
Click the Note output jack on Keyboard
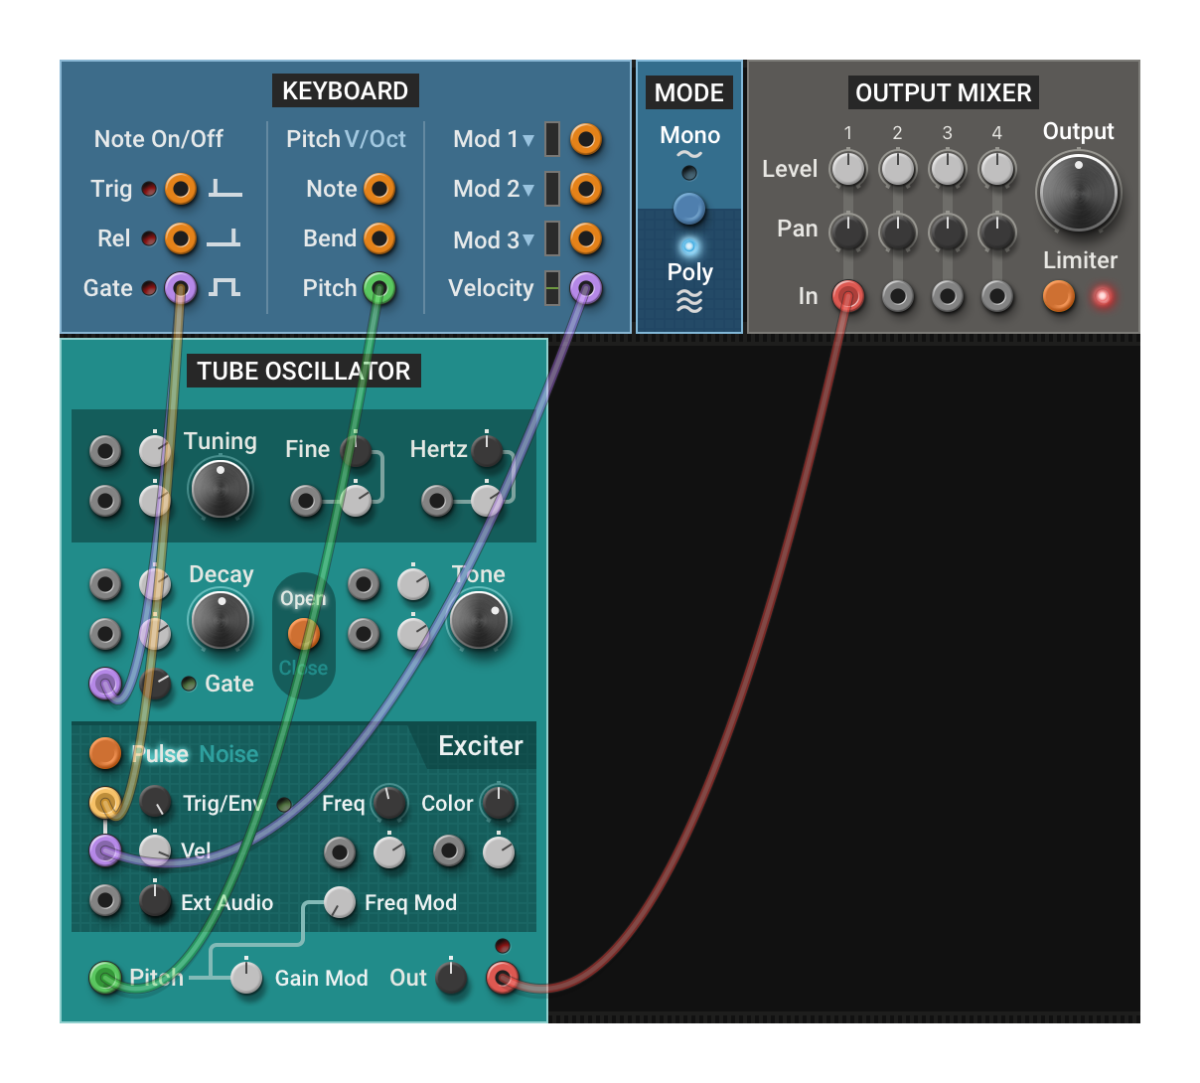pos(380,189)
